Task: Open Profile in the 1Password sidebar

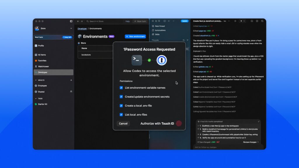Action: pyautogui.click(x=39, y=46)
